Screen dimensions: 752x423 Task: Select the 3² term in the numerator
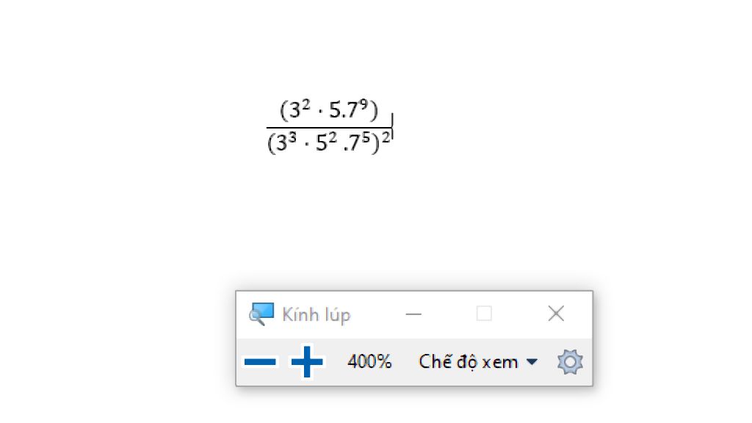[298, 109]
